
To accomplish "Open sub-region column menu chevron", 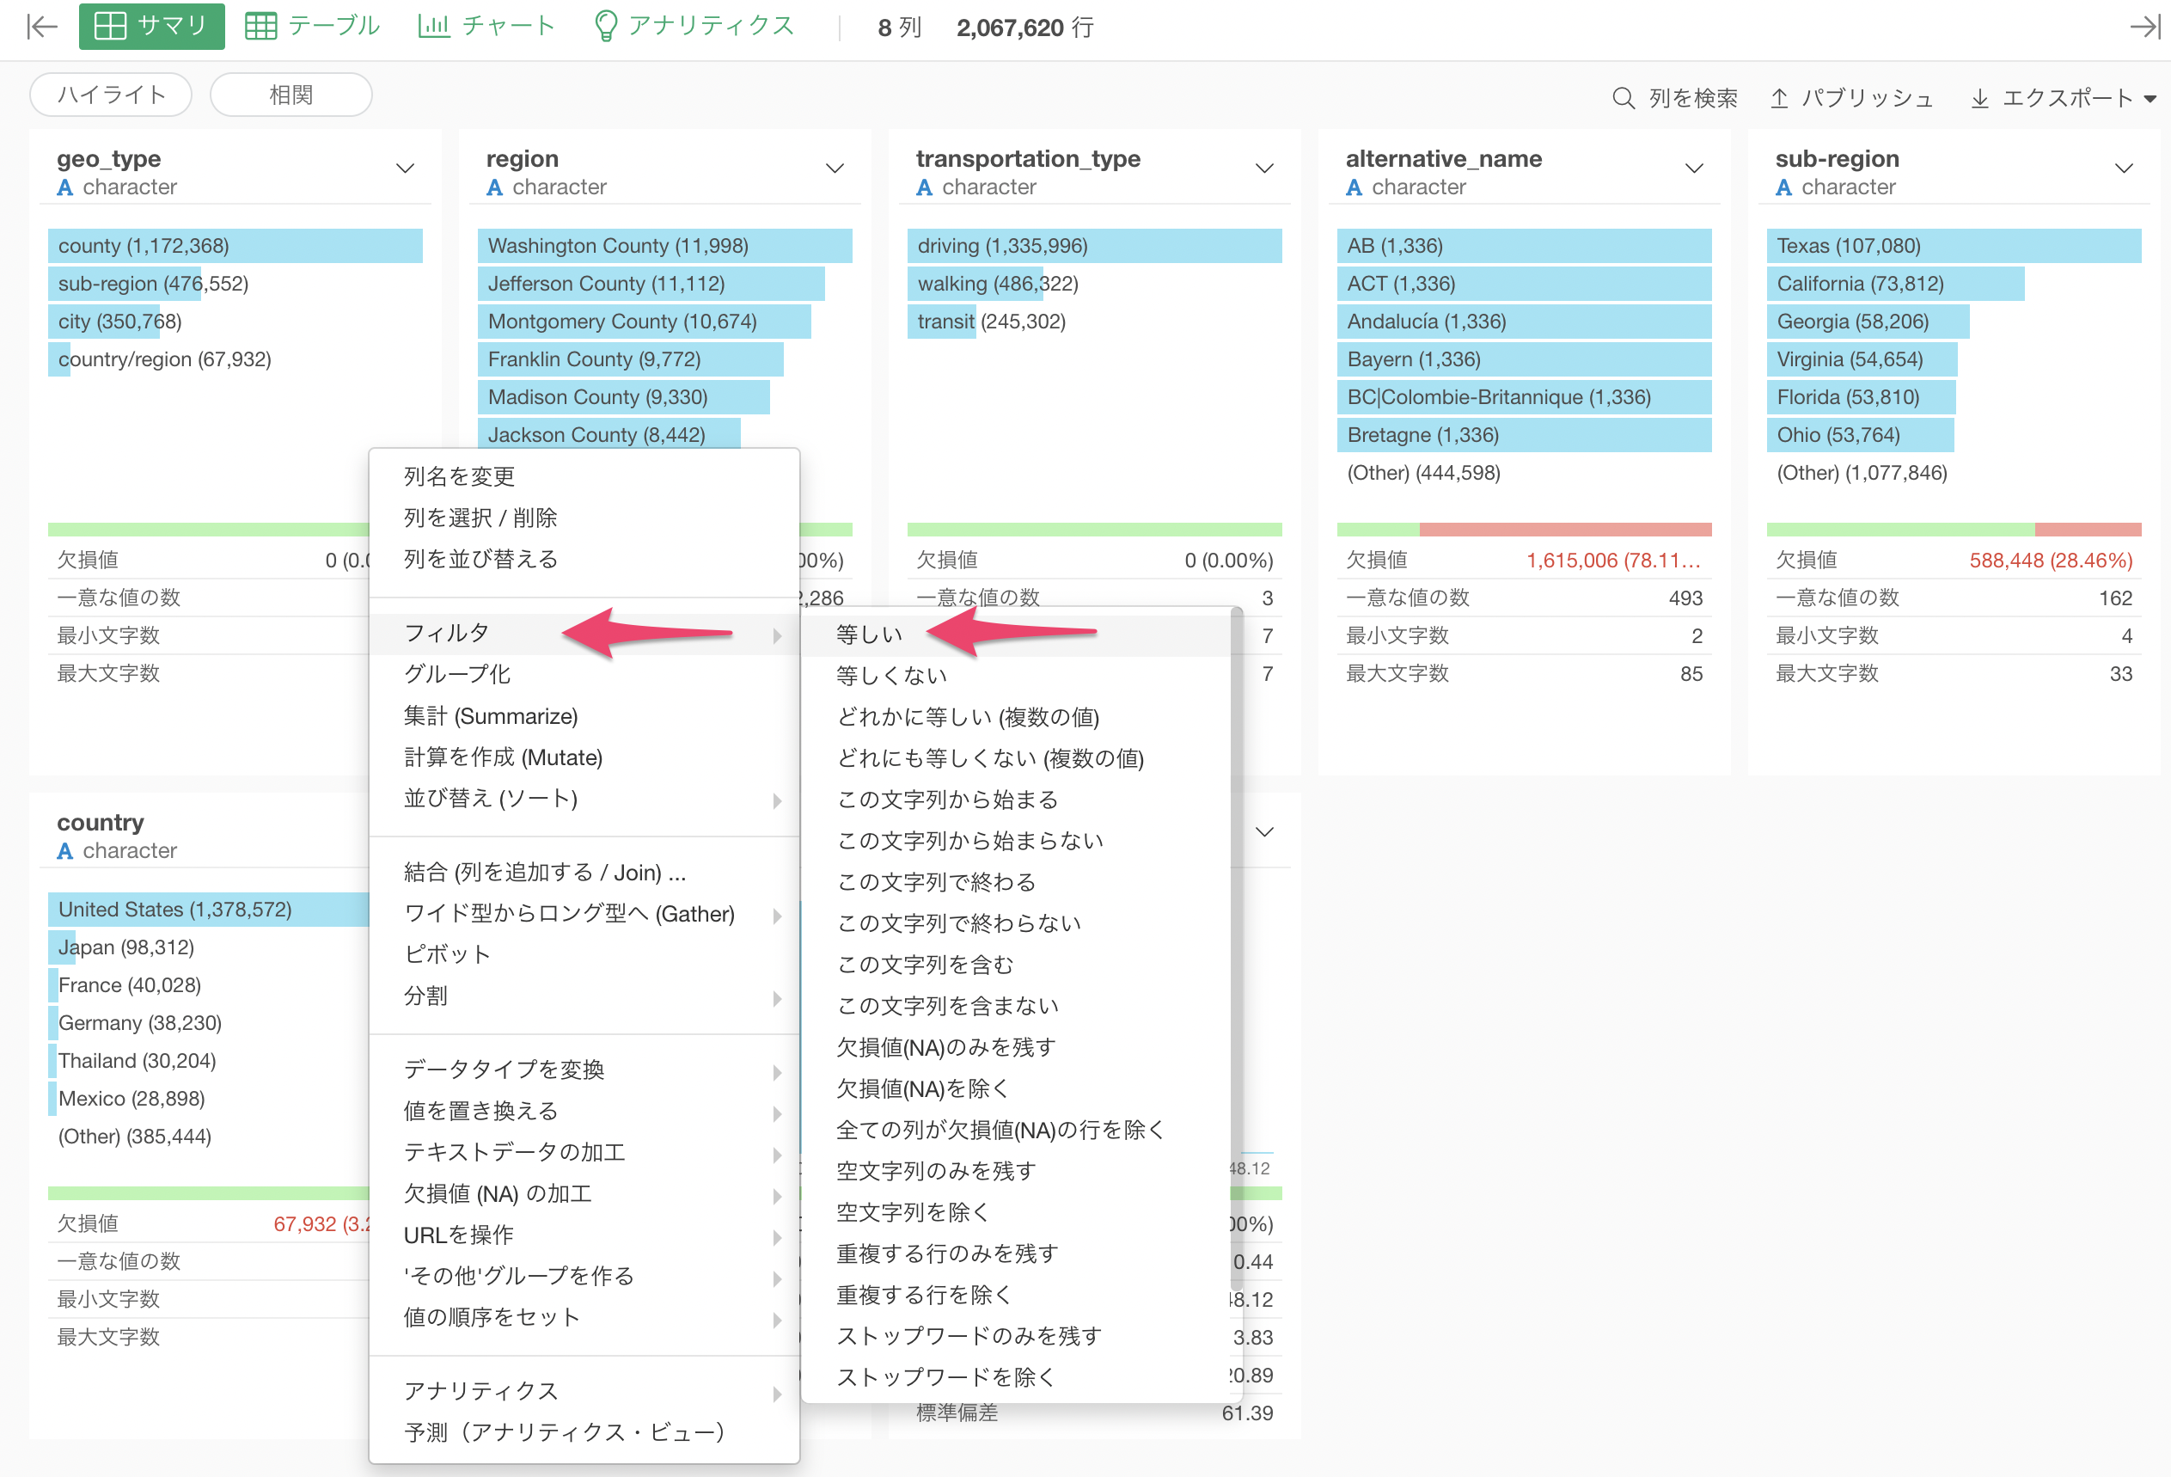I will (2124, 169).
